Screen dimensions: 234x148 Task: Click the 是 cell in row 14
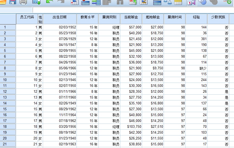[218, 103]
